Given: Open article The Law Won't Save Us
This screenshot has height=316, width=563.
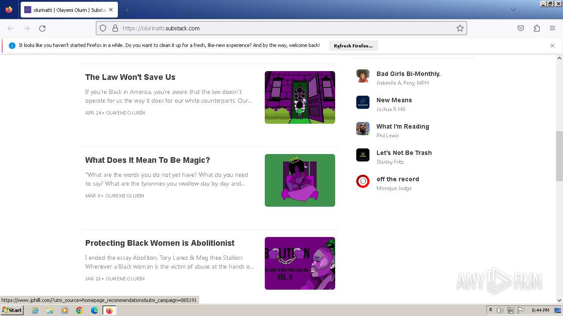Looking at the screenshot, I should (x=130, y=77).
